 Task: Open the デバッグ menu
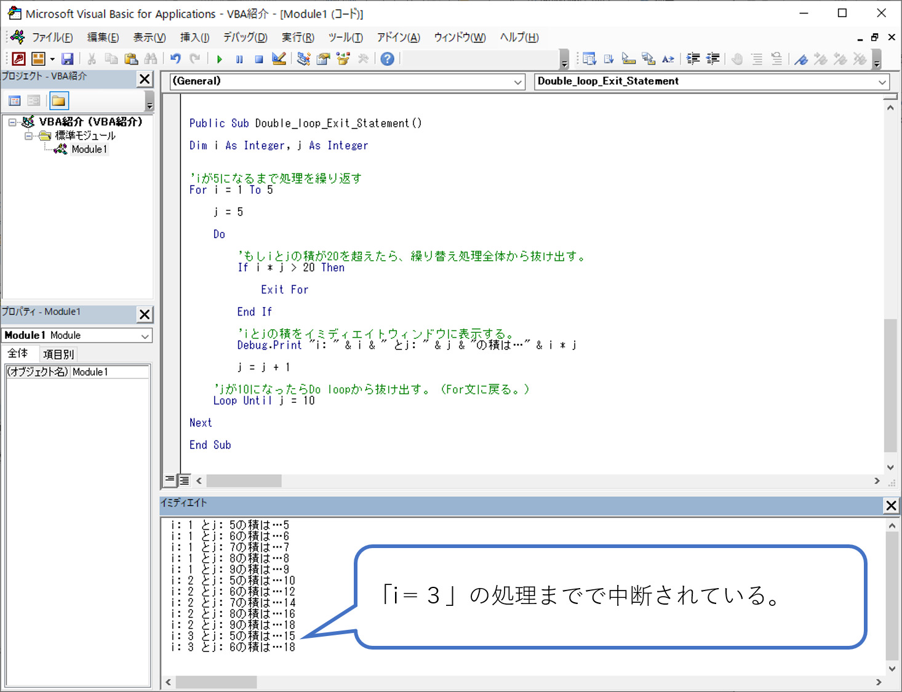point(244,37)
